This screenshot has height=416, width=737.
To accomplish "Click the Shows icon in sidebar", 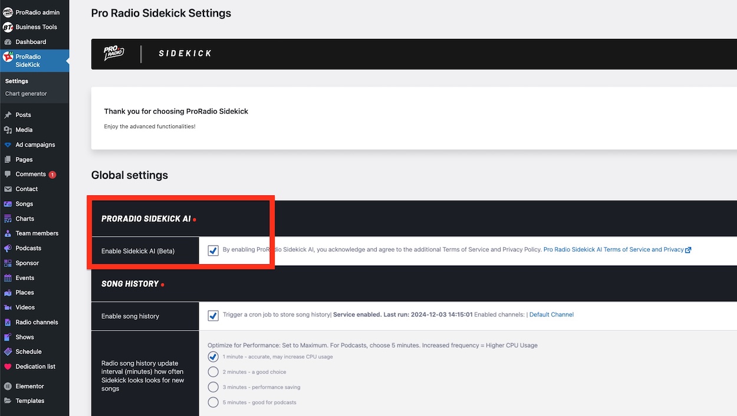I will [8, 337].
